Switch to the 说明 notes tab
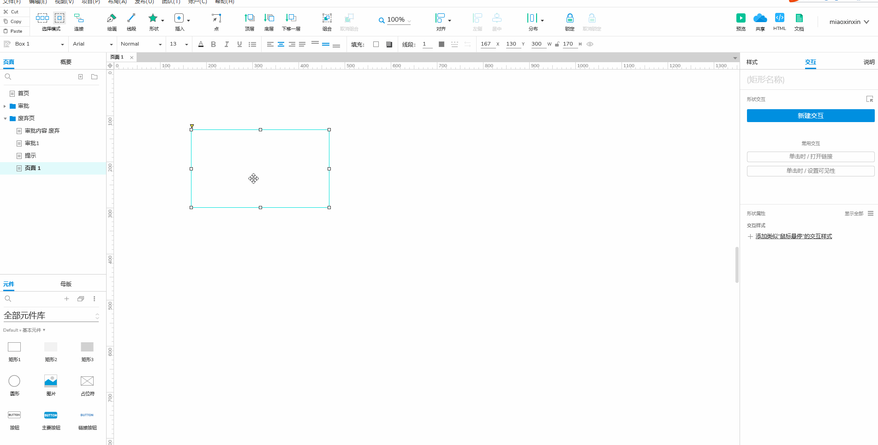Image resolution: width=878 pixels, height=445 pixels. click(869, 62)
